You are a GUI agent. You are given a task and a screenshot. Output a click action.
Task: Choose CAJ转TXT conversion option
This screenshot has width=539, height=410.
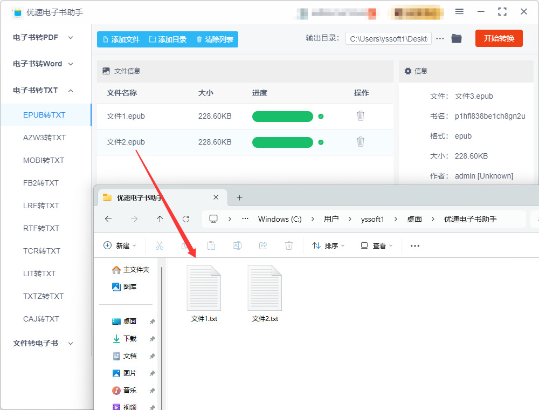[42, 319]
